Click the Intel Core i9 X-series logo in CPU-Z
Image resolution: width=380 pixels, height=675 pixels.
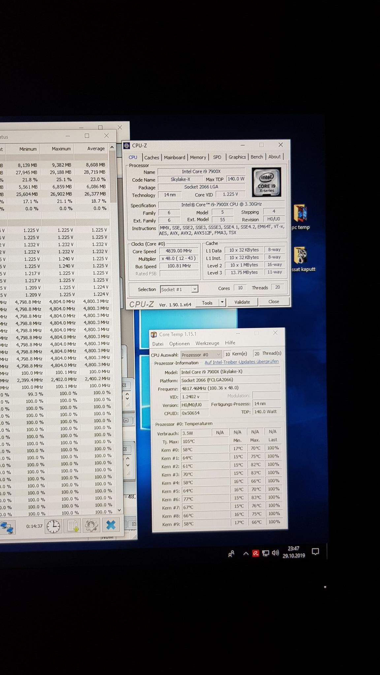tap(266, 182)
